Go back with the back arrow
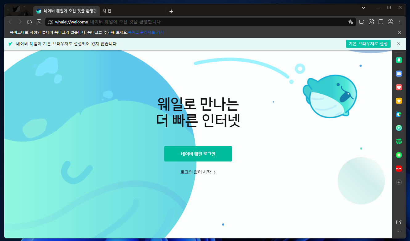The image size is (410, 241). tap(10, 22)
